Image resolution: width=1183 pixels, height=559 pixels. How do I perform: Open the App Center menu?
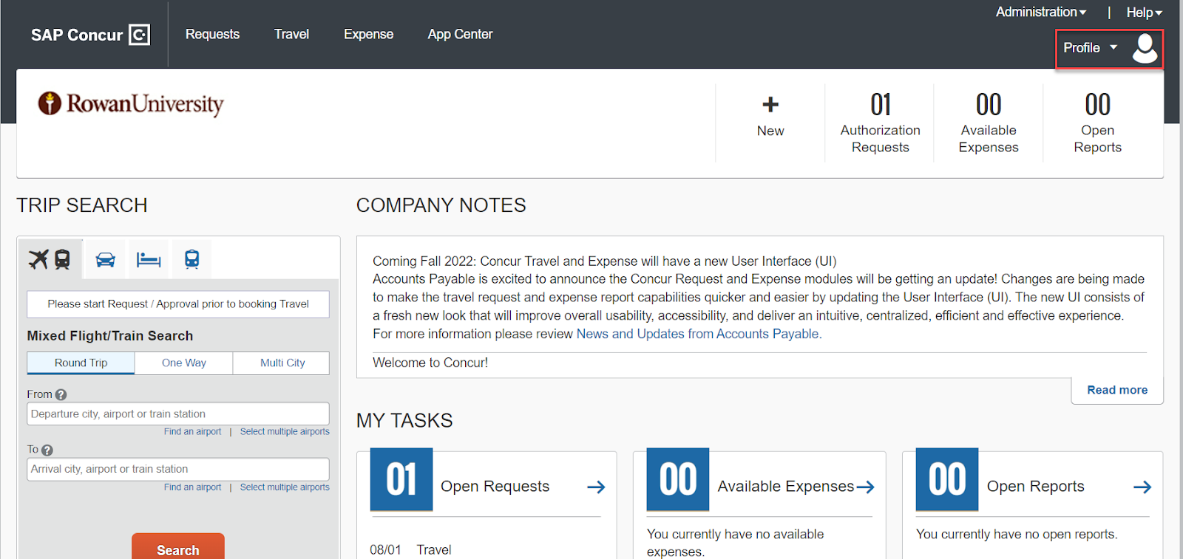pos(460,34)
